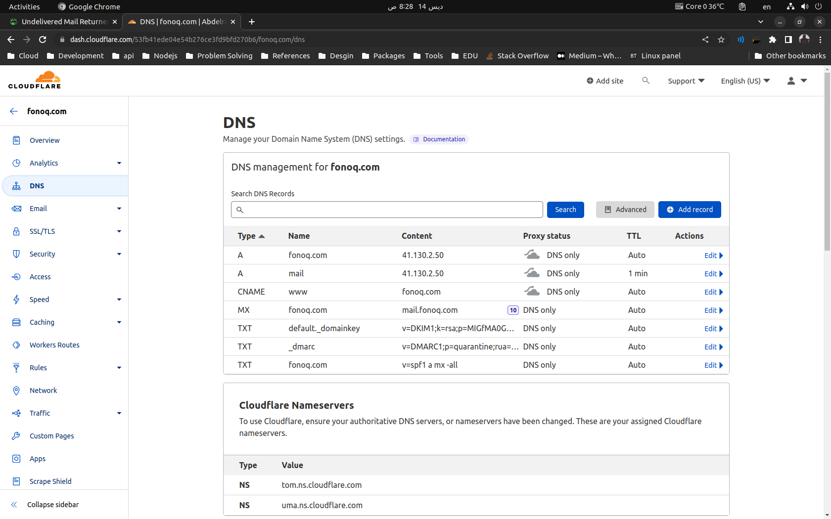Click the magnifier search icon in header
The width and height of the screenshot is (831, 519).
click(x=646, y=81)
